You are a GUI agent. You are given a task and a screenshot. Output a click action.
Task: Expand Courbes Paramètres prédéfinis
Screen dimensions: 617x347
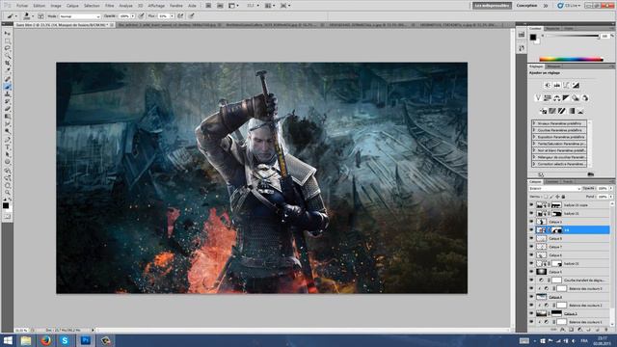pos(533,130)
